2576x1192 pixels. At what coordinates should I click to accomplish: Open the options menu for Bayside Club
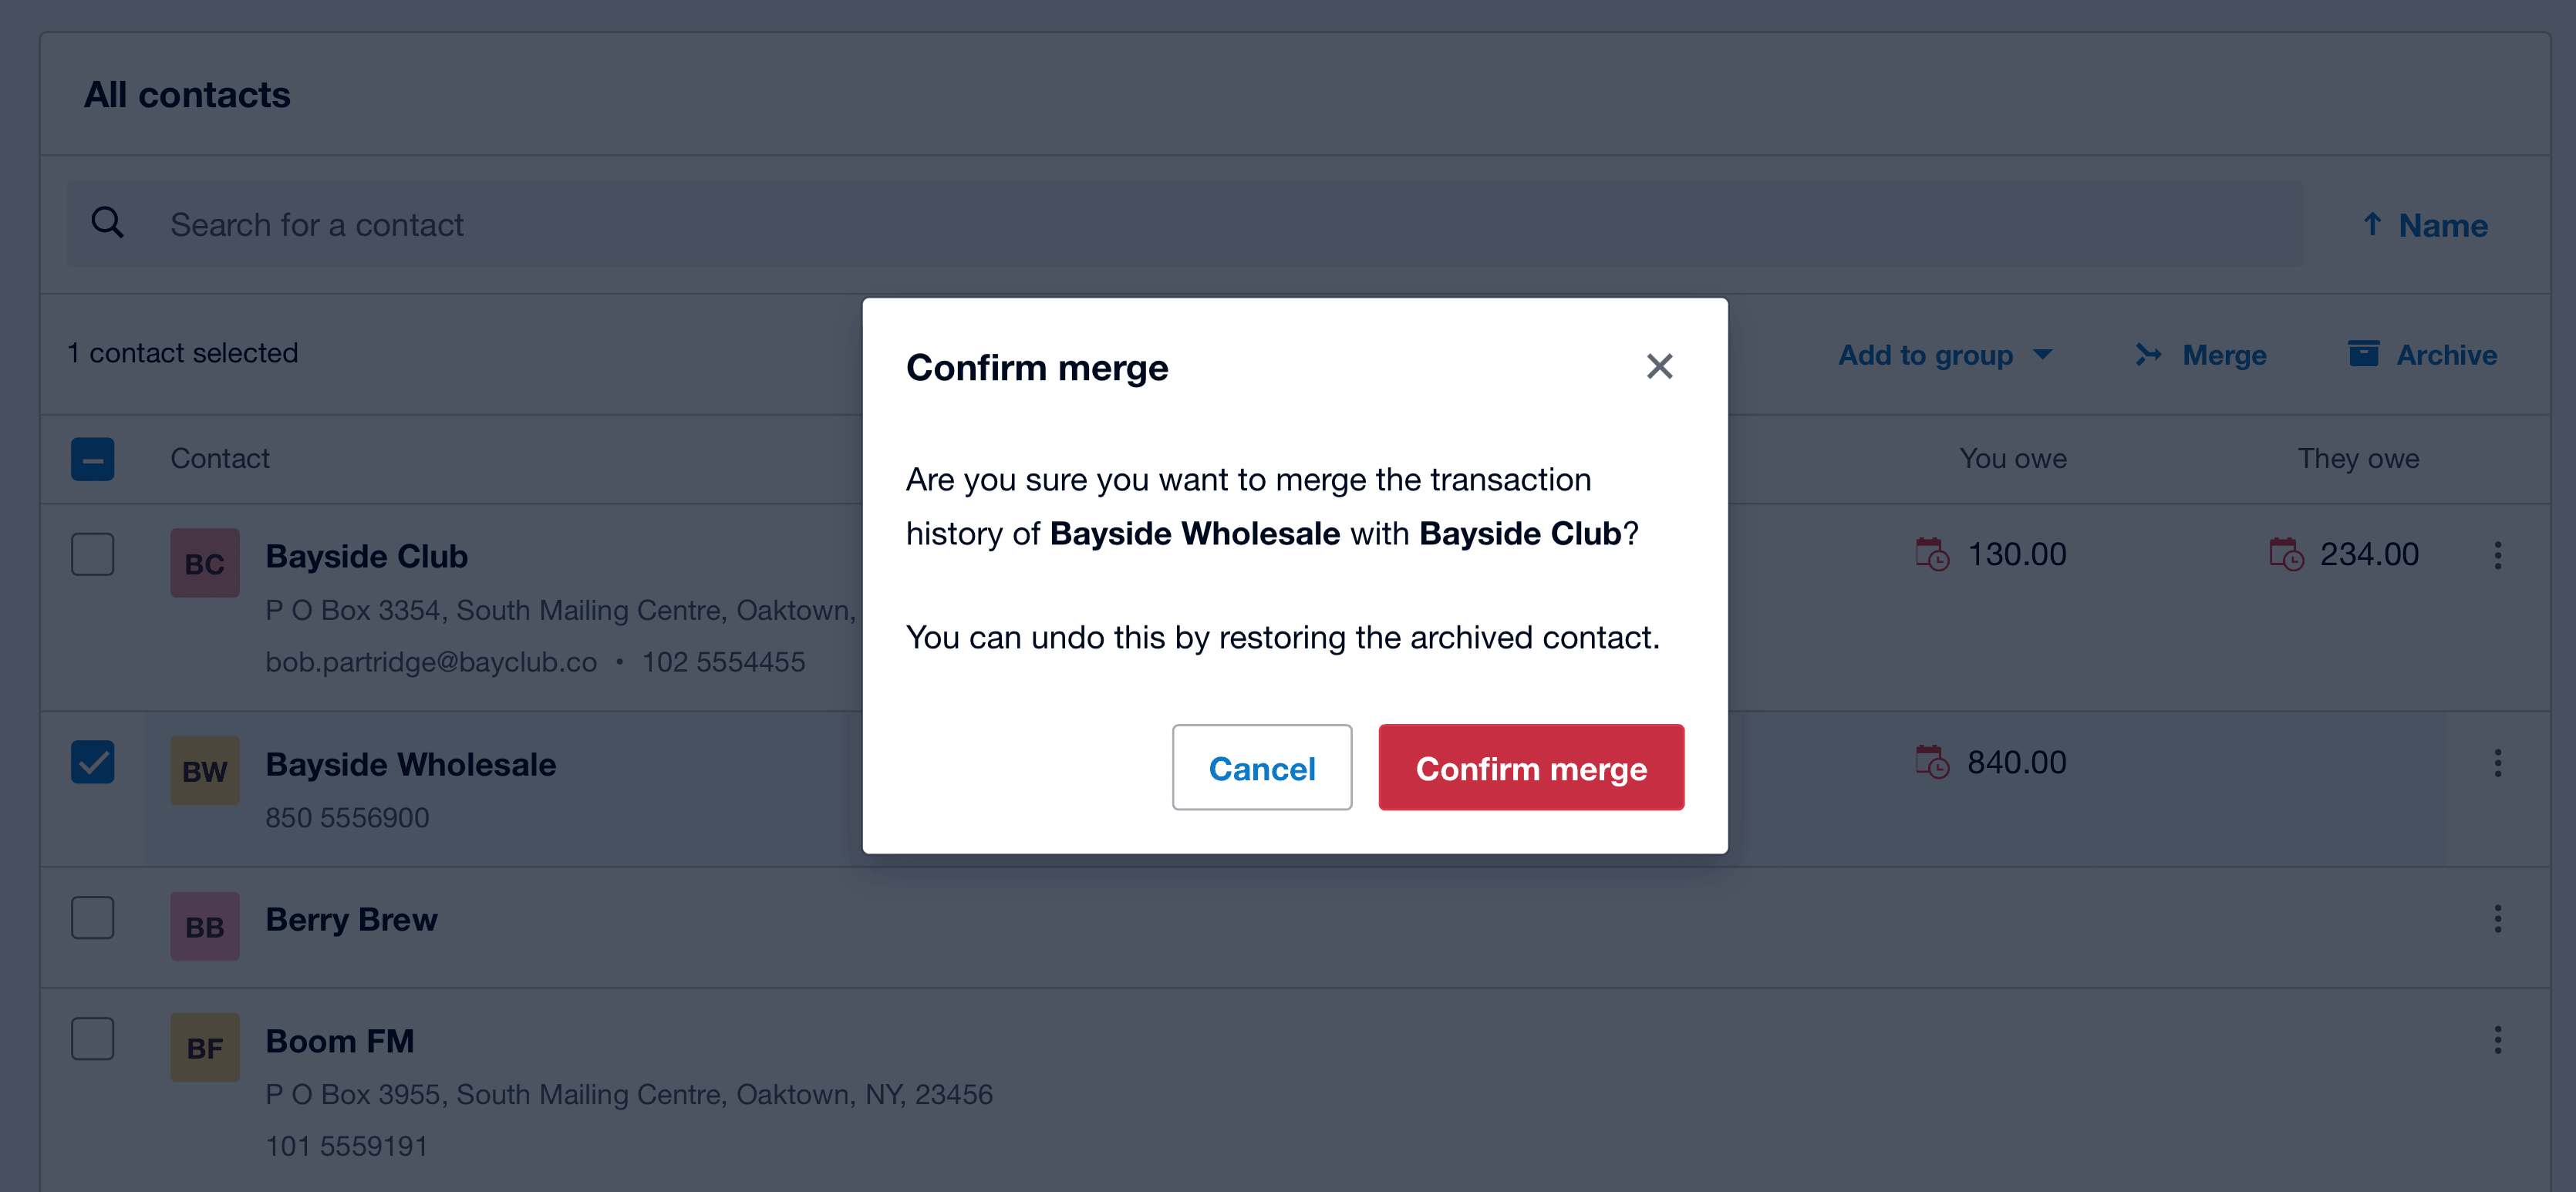[x=2497, y=556]
